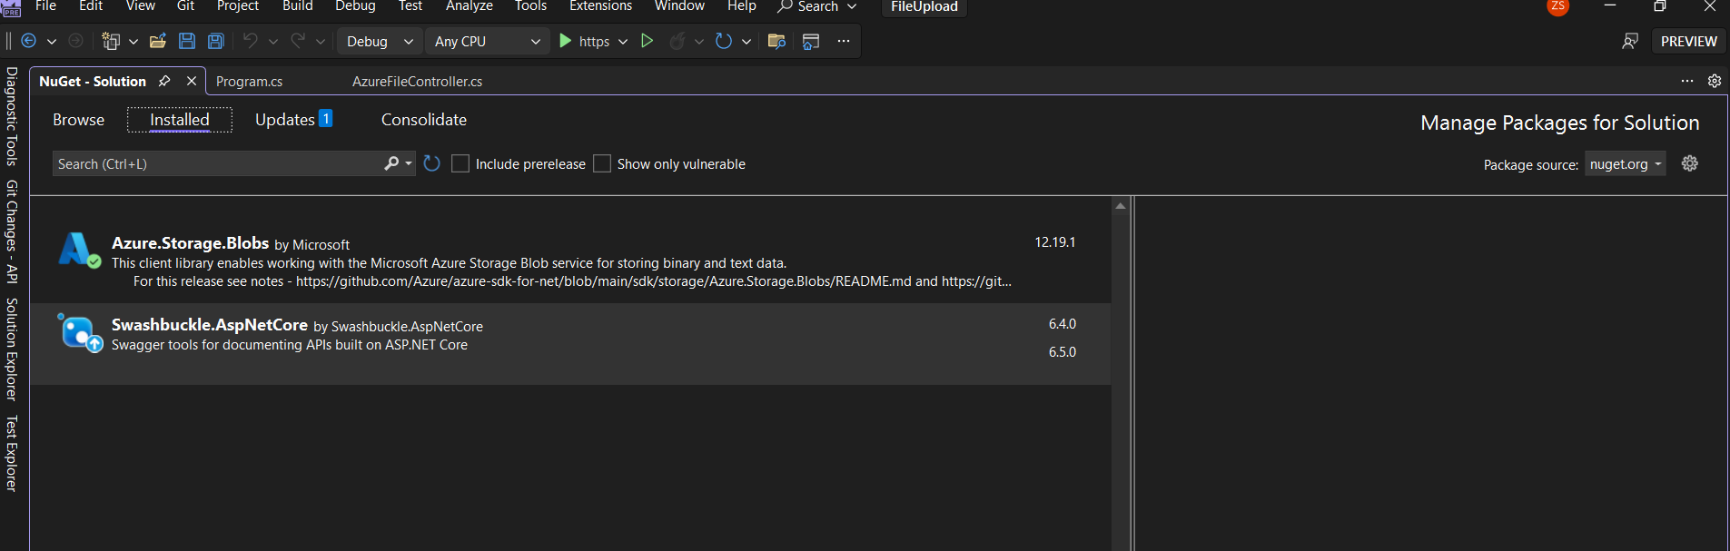
Task: Close the NuGet - Solution tab
Action: (x=192, y=81)
